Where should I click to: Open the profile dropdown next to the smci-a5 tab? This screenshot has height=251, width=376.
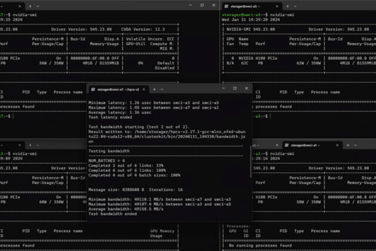point(295,6)
